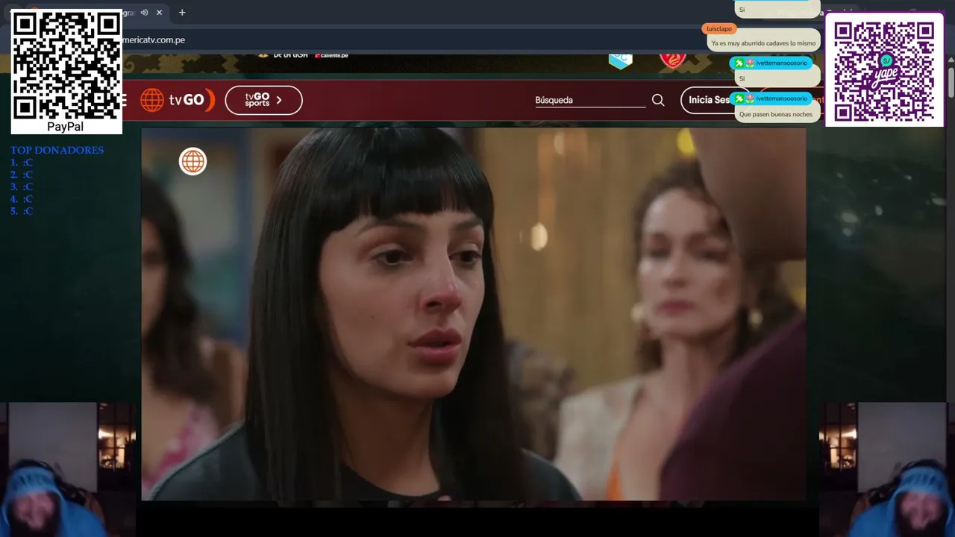The height and width of the screenshot is (537, 955).
Task: Click the Yape QR code
Action: click(x=884, y=72)
